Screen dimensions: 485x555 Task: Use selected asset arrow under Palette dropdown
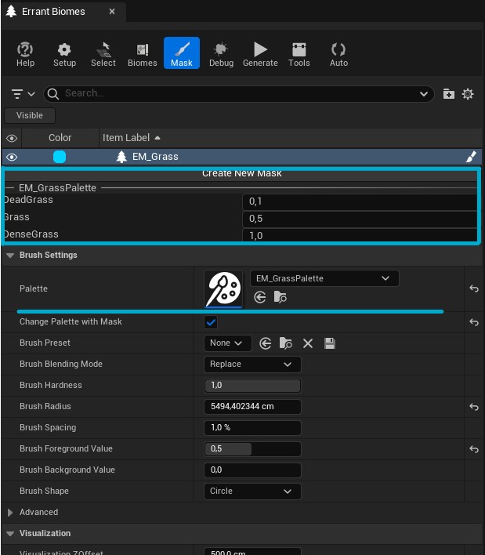[x=260, y=297]
